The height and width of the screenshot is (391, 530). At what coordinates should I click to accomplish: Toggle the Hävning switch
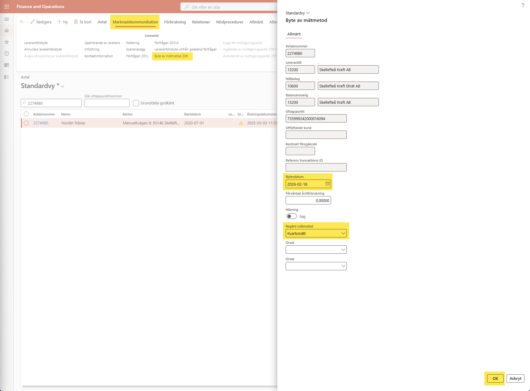coord(292,216)
